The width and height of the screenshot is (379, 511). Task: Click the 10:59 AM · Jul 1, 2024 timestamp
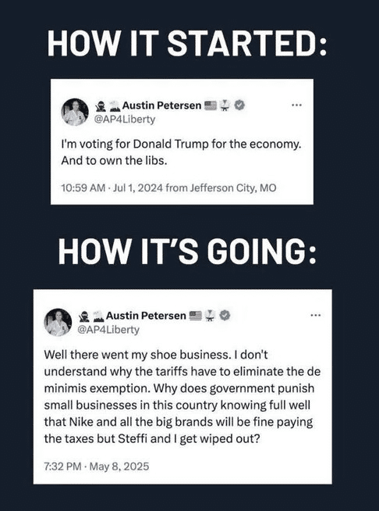pyautogui.click(x=112, y=188)
